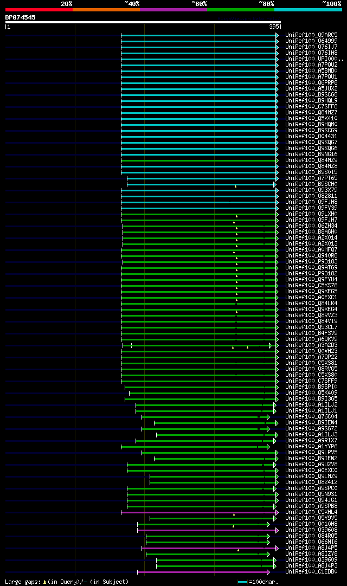This screenshot has width=347, height=586.
Task: Click the UniRef100_A6QKV9 label
Action: point(311,339)
